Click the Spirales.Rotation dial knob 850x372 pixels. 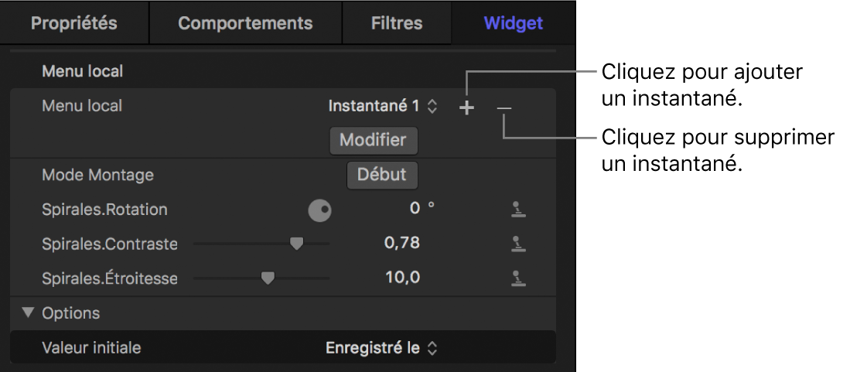pos(319,210)
